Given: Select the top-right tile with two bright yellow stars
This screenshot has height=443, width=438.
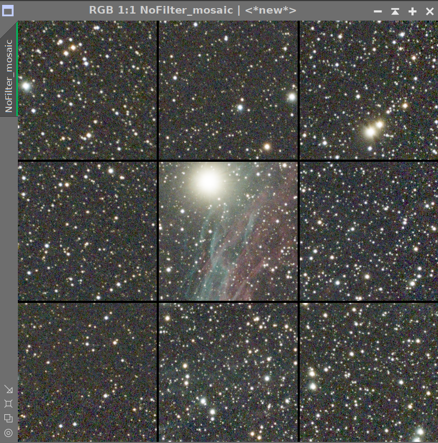Looking at the screenshot, I should pyautogui.click(x=369, y=90).
